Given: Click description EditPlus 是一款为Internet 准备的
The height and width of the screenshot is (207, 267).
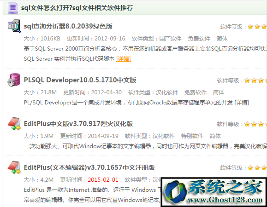Looking at the screenshot, I should point(92,195).
